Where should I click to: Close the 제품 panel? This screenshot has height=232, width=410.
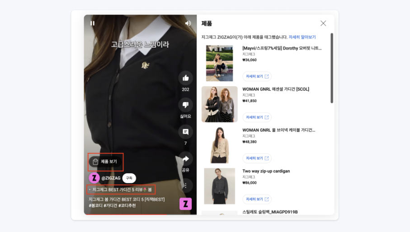[x=323, y=23]
